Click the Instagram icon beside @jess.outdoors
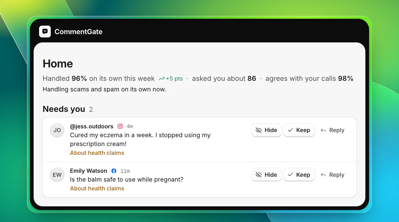Screen dimensions: 399x222 coord(120,126)
